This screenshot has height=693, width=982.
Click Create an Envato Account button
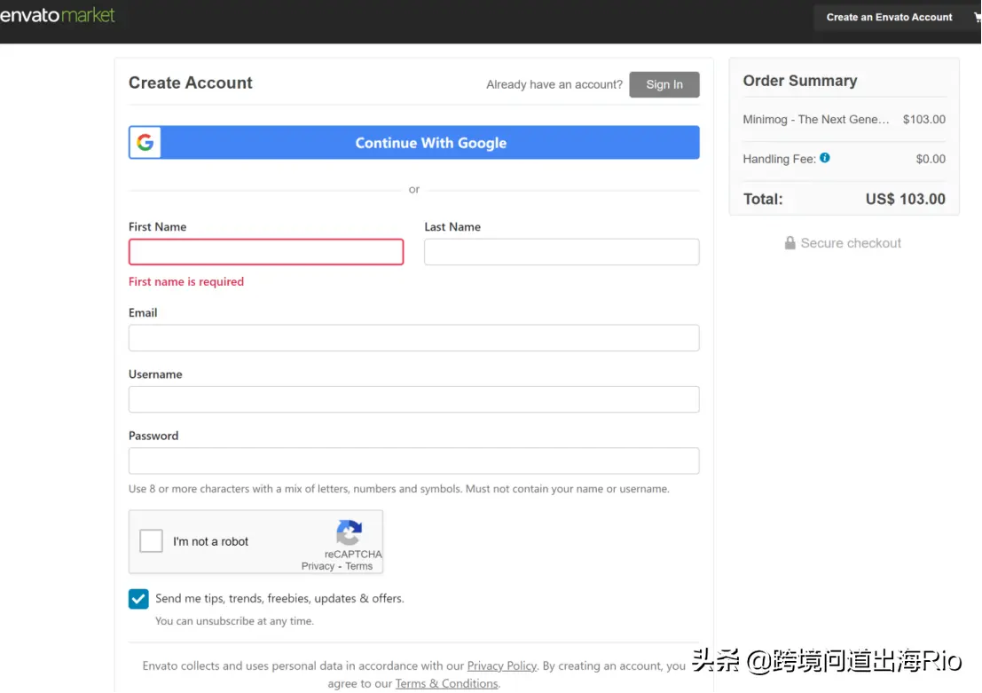[889, 18]
